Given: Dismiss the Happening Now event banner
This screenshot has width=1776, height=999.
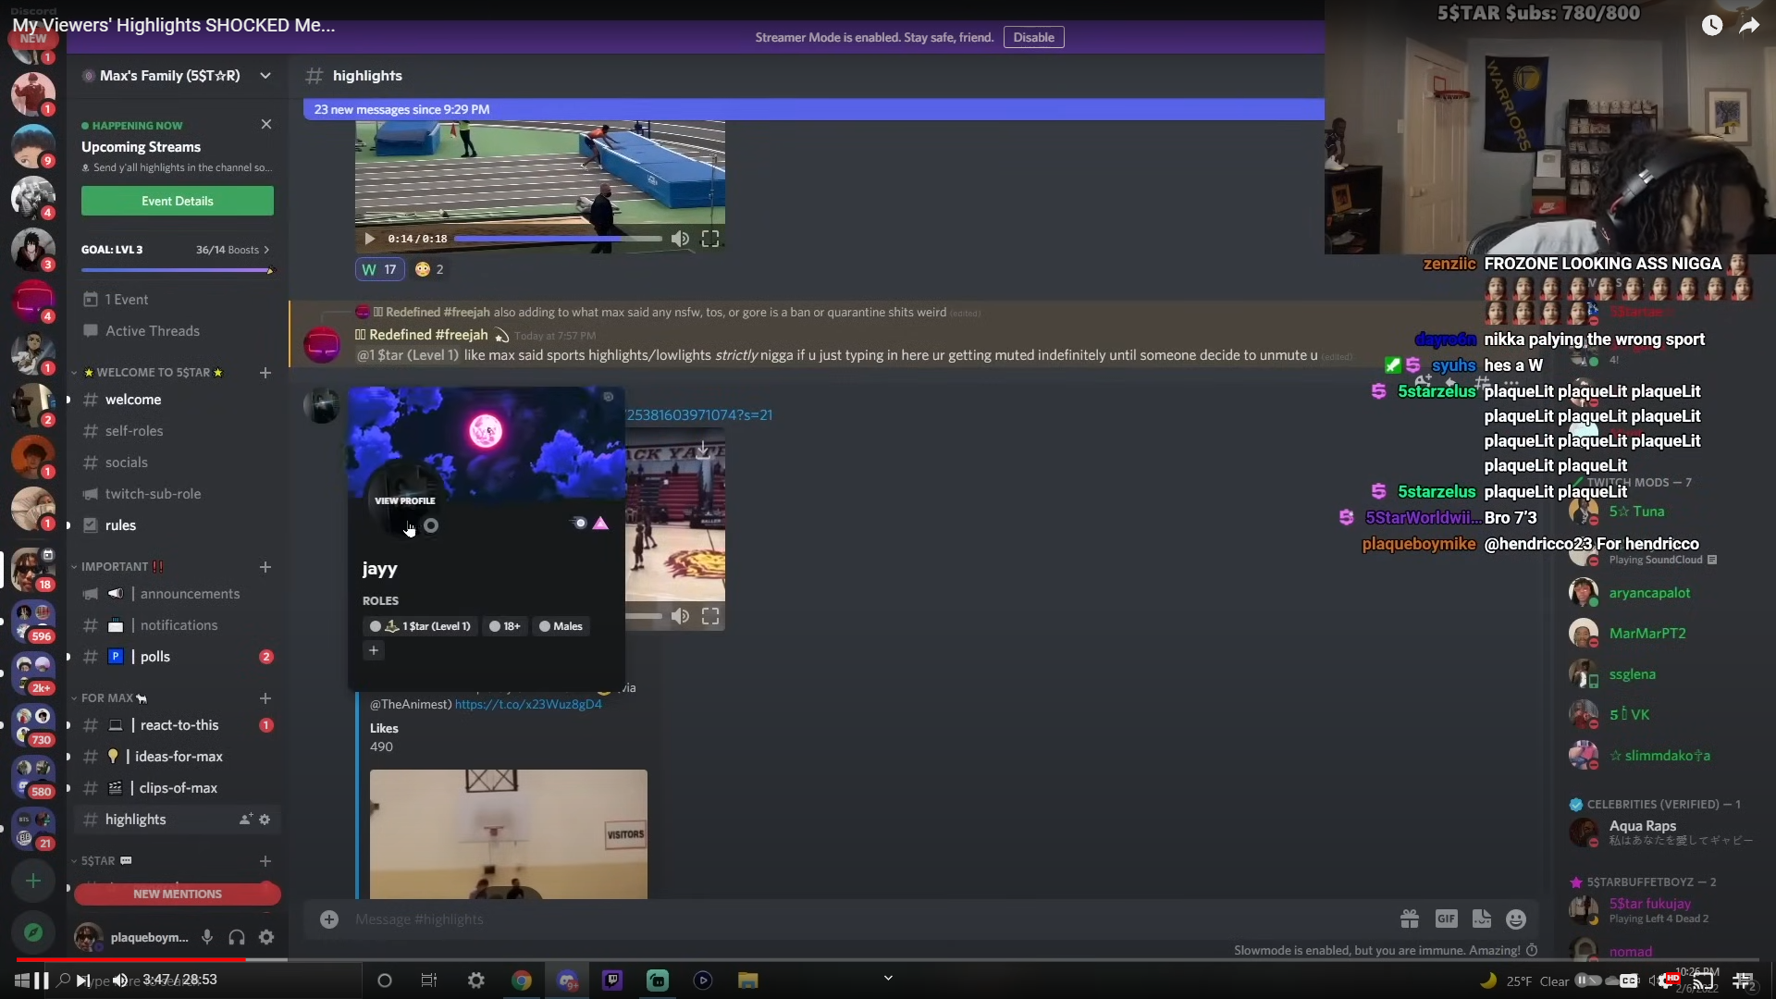Looking at the screenshot, I should (x=266, y=124).
